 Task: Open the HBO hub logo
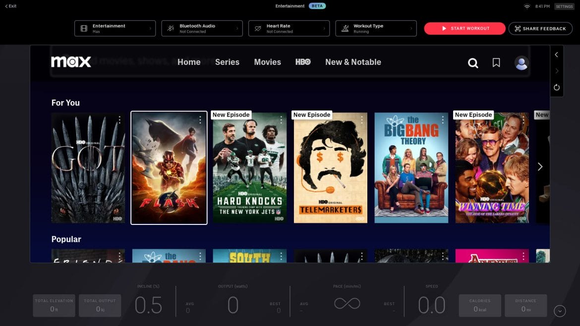[303, 62]
